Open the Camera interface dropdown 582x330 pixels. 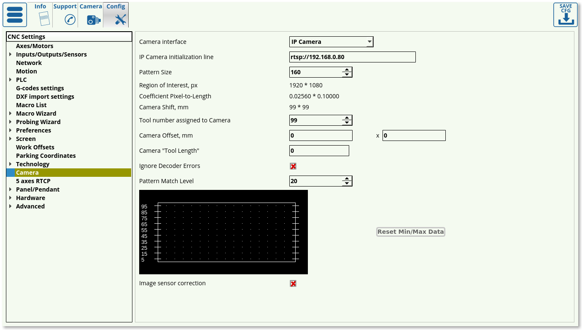[x=331, y=42]
